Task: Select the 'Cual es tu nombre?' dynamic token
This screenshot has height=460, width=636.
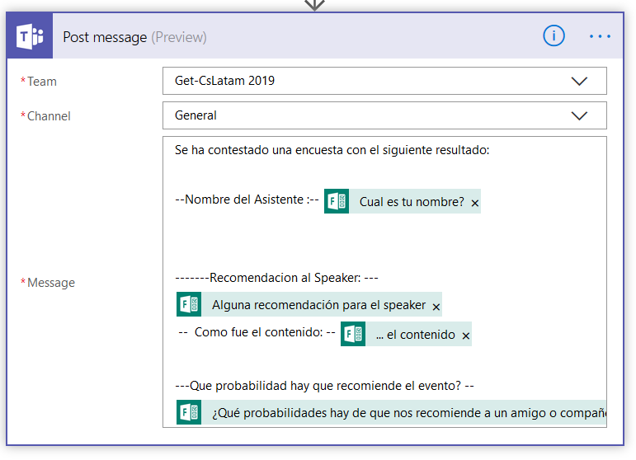Action: [x=411, y=202]
